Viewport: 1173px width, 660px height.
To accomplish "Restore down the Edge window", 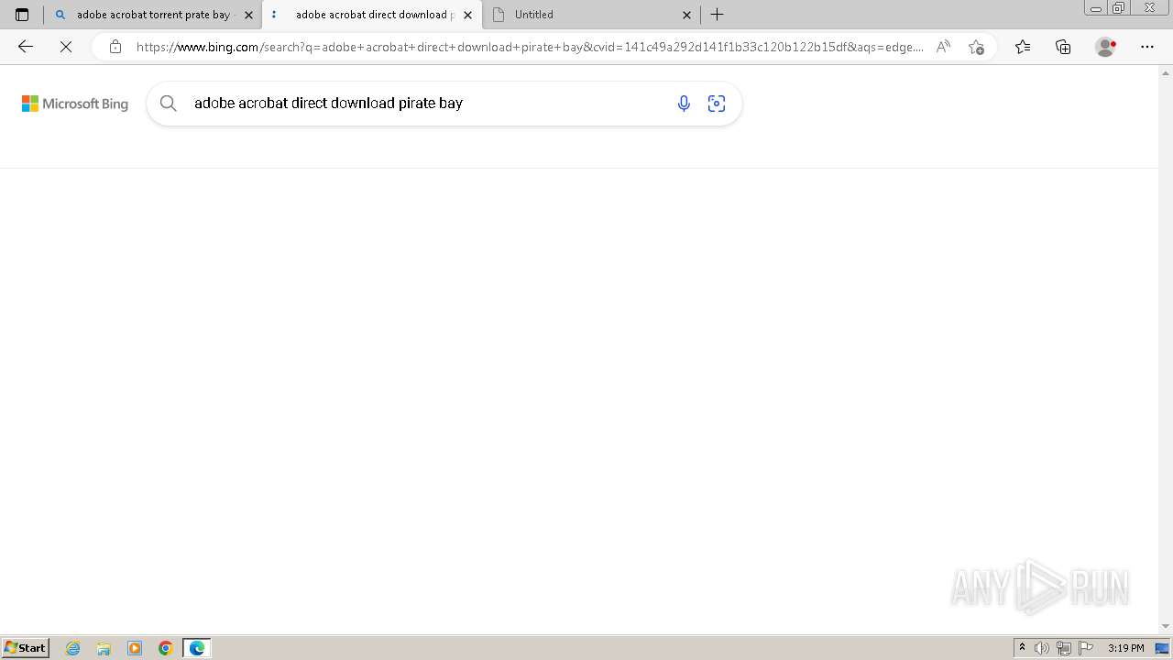I will (1119, 7).
